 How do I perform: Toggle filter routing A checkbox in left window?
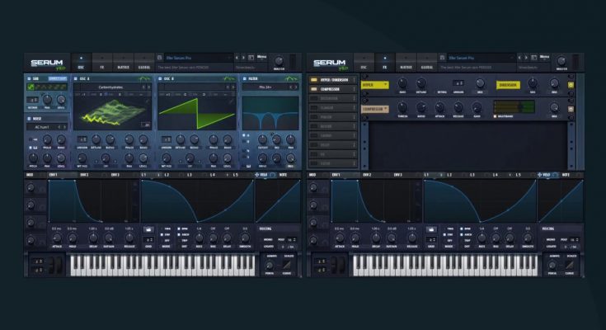244,135
